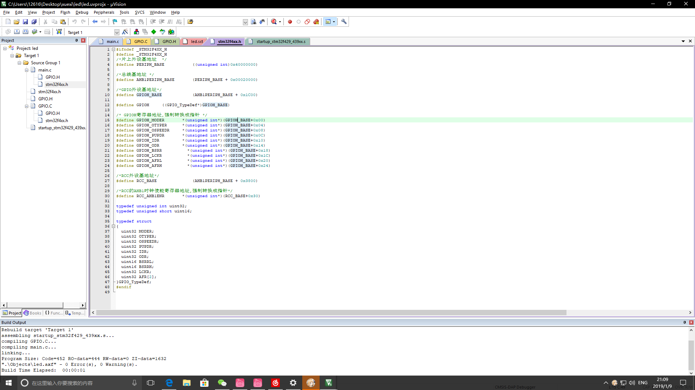This screenshot has height=390, width=695.
Task: Open Options for Target magic wand icon
Action: [x=125, y=32]
